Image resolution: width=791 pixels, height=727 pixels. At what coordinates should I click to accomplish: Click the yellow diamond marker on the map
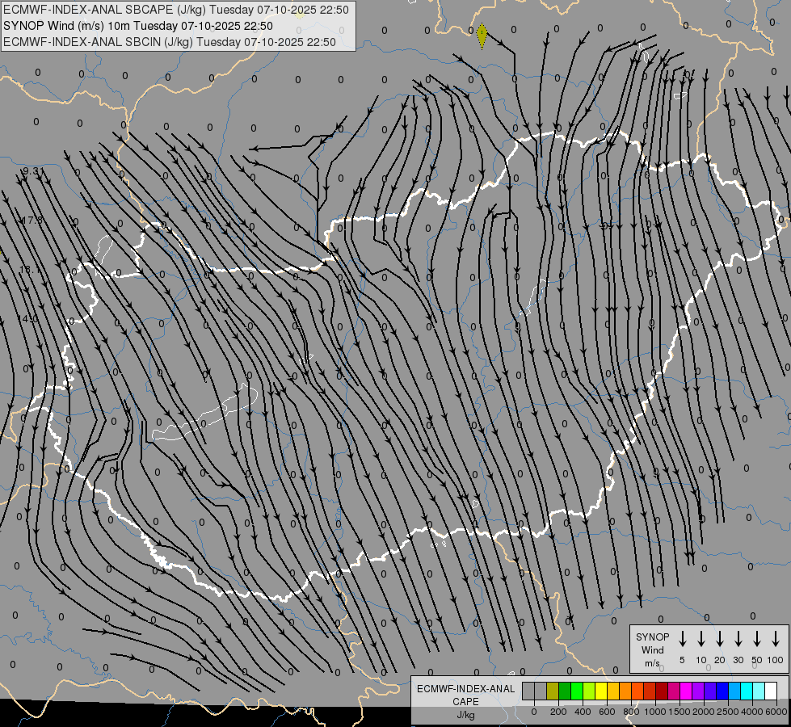[x=482, y=36]
